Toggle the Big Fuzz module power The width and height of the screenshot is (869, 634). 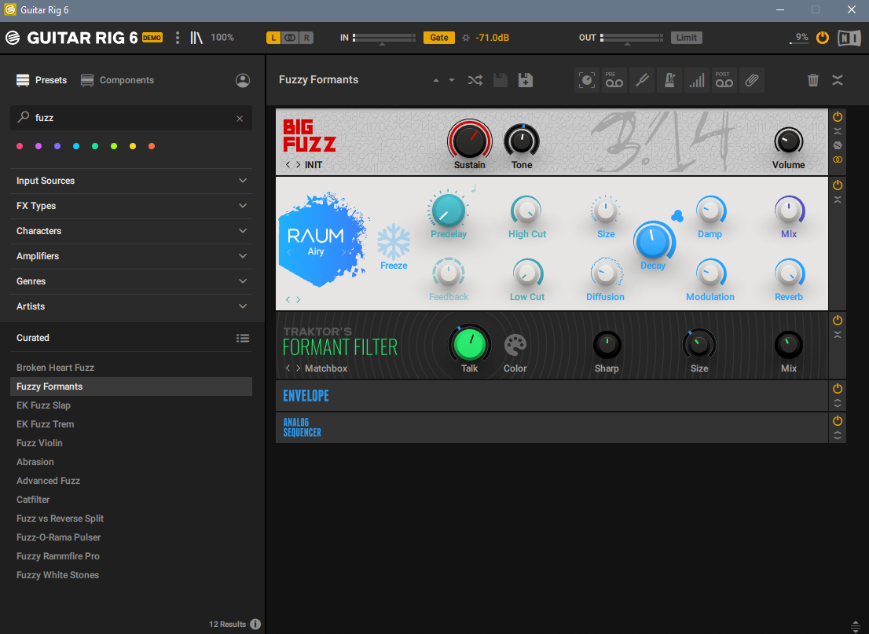pyautogui.click(x=838, y=117)
